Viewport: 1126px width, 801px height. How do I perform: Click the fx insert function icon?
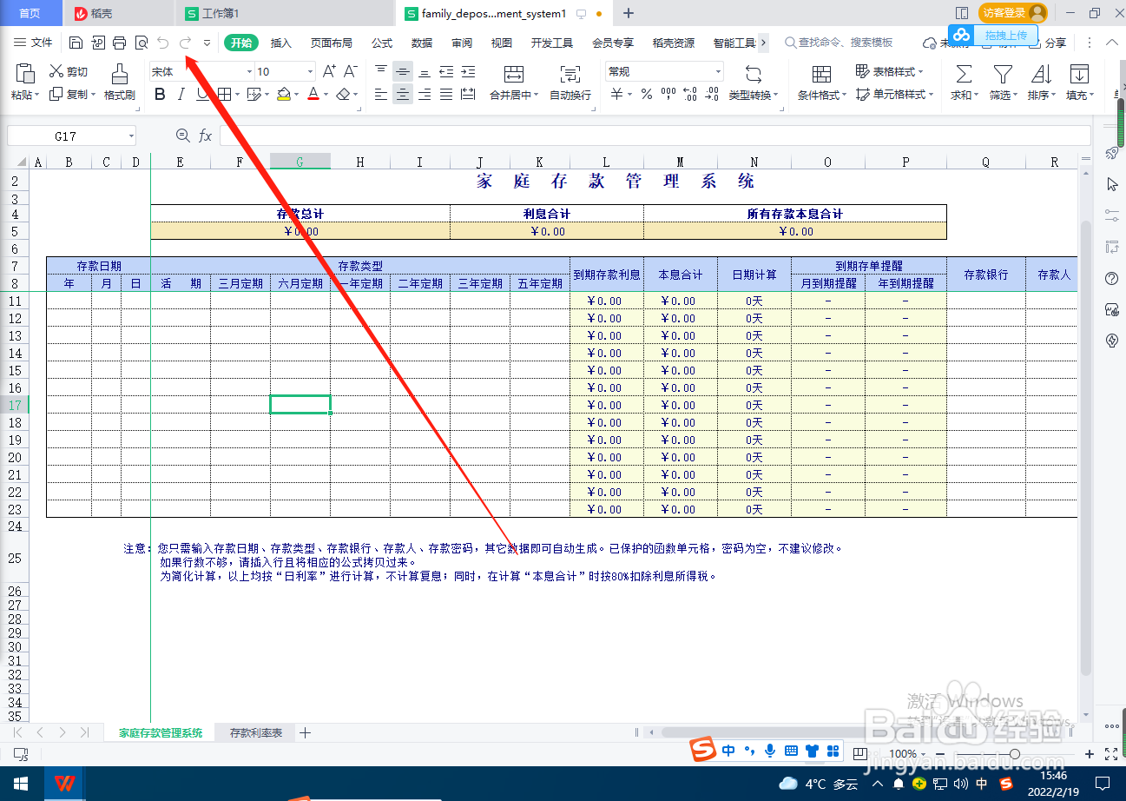(206, 136)
